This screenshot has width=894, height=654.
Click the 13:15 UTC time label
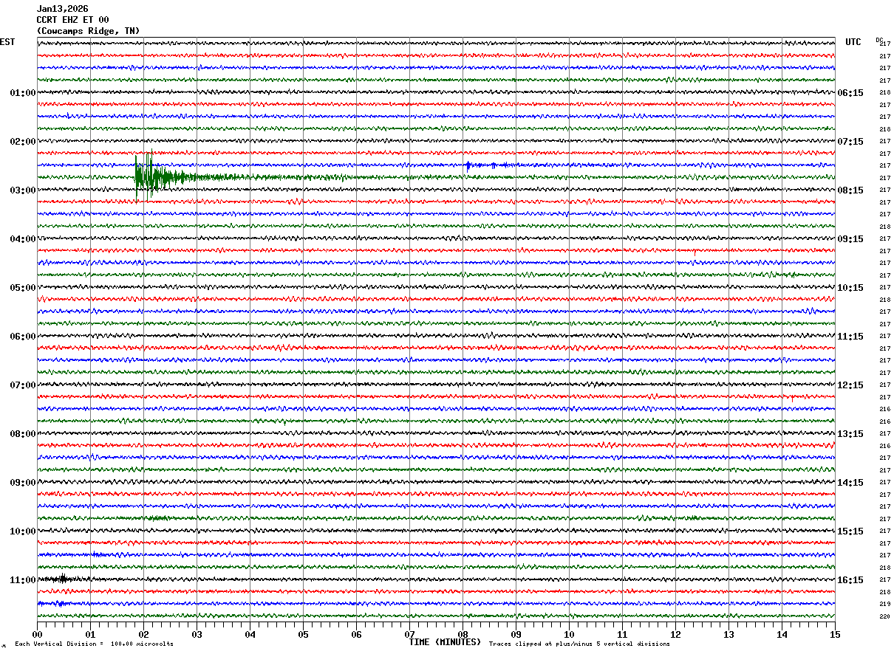(x=850, y=434)
